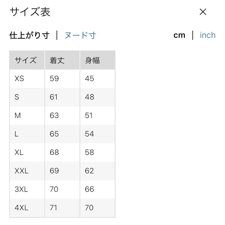The height and width of the screenshot is (225, 225).
Task: Select the 仕上がり寸 measurement tab
Action: pyautogui.click(x=30, y=35)
